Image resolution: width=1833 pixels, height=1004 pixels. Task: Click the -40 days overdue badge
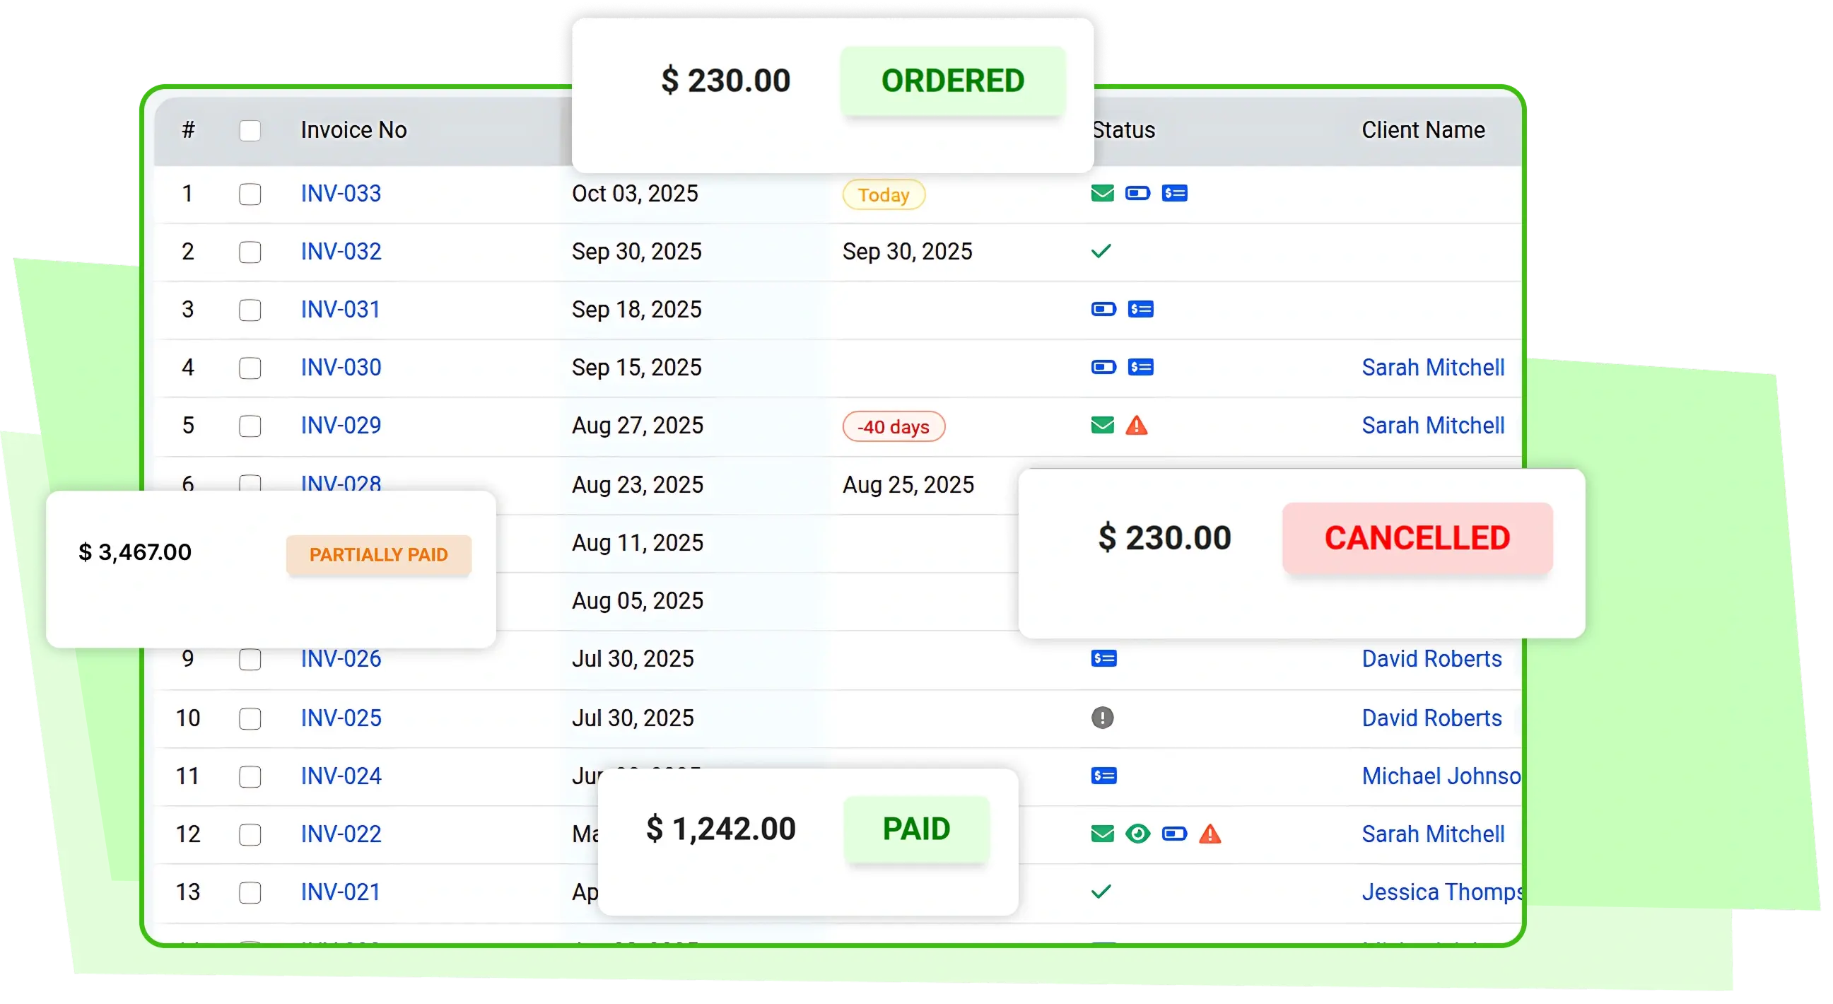[x=893, y=426]
